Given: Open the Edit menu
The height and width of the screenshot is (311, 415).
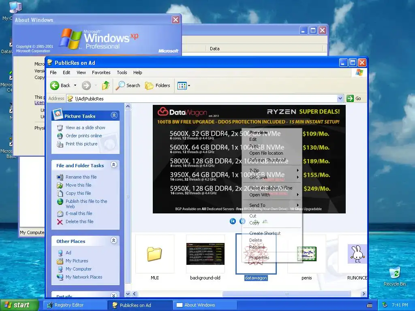Looking at the screenshot, I should point(66,72).
